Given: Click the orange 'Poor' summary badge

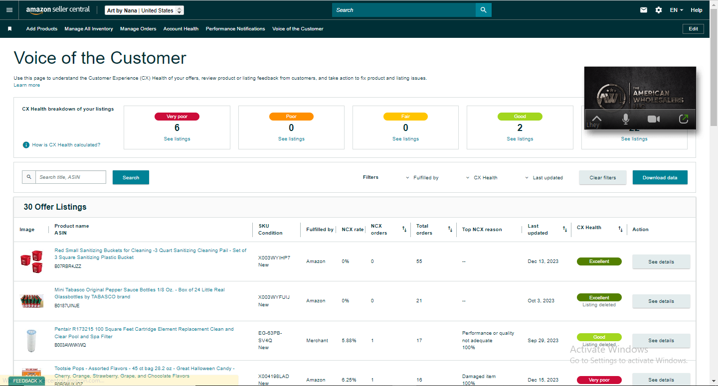Looking at the screenshot, I should [291, 117].
